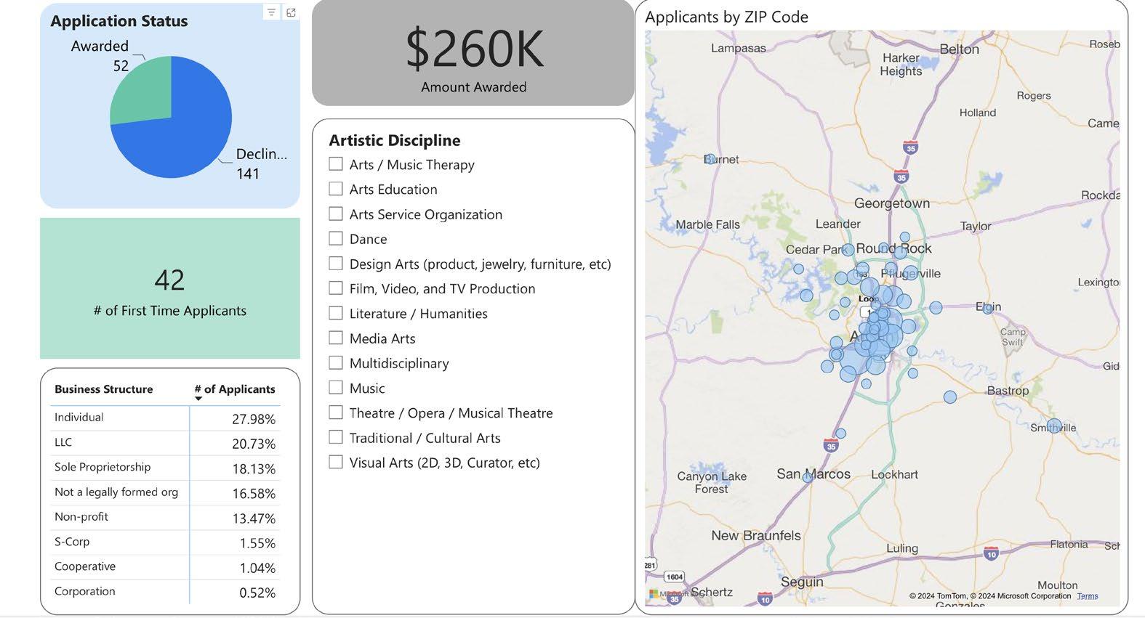This screenshot has width=1145, height=618.
Task: Tick the Visual Arts checkbox
Action: coord(336,463)
